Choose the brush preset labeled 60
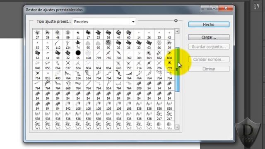The height and width of the screenshot is (149, 265). coord(129,35)
